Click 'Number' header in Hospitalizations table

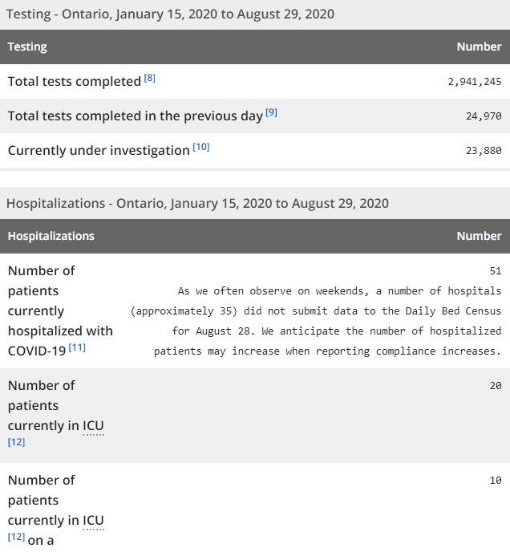479,236
